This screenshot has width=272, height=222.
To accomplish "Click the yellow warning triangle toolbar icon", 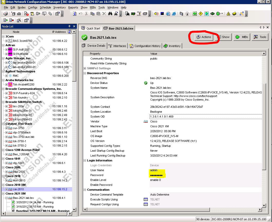I will click(228, 14).
